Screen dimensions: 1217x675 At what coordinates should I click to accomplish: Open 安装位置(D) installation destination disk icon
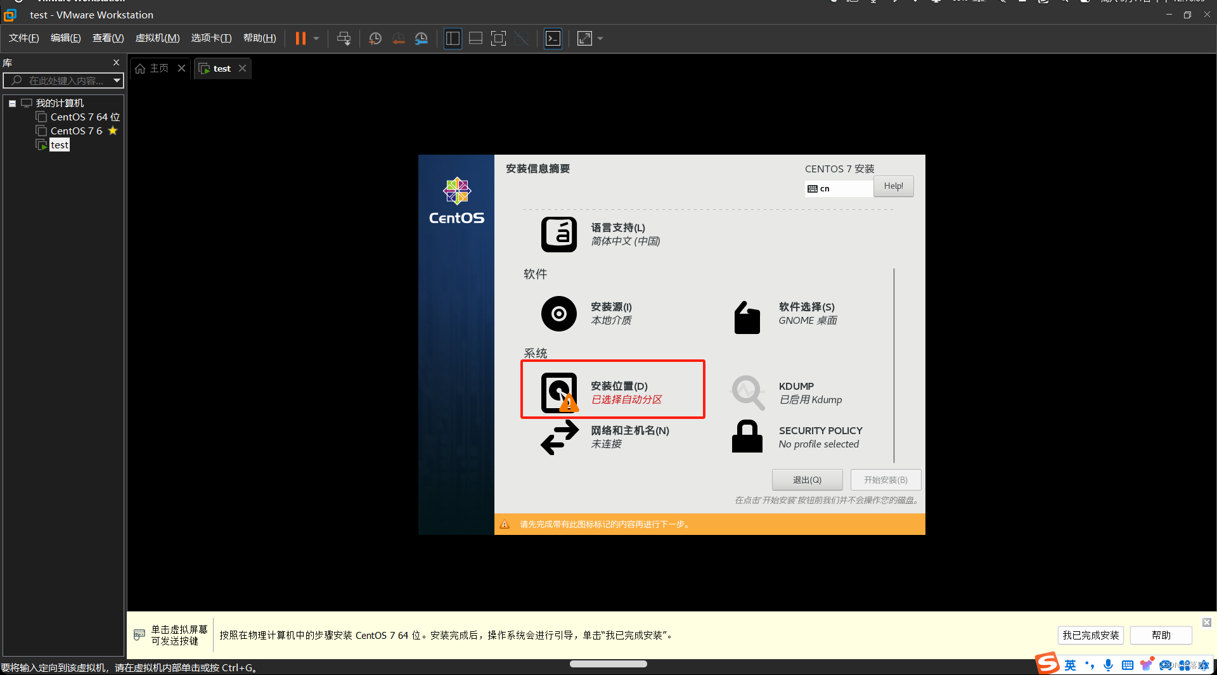pos(559,393)
